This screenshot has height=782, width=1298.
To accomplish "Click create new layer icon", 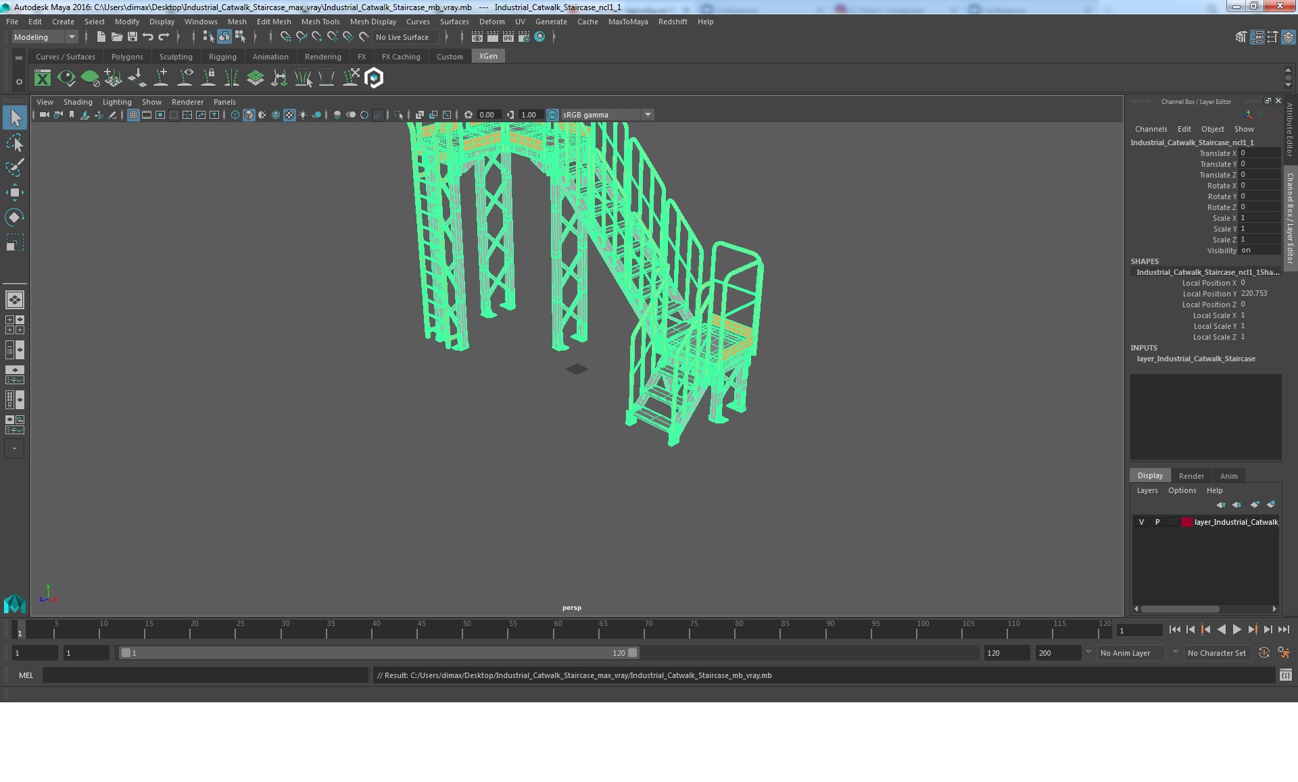I will click(1255, 504).
